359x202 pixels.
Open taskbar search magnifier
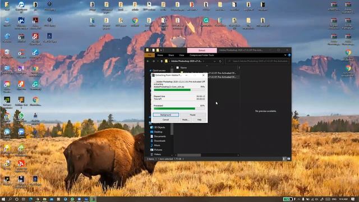(x=10, y=199)
